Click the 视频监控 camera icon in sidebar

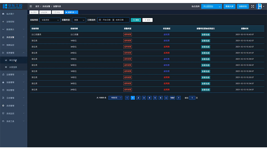click(x=3, y=45)
